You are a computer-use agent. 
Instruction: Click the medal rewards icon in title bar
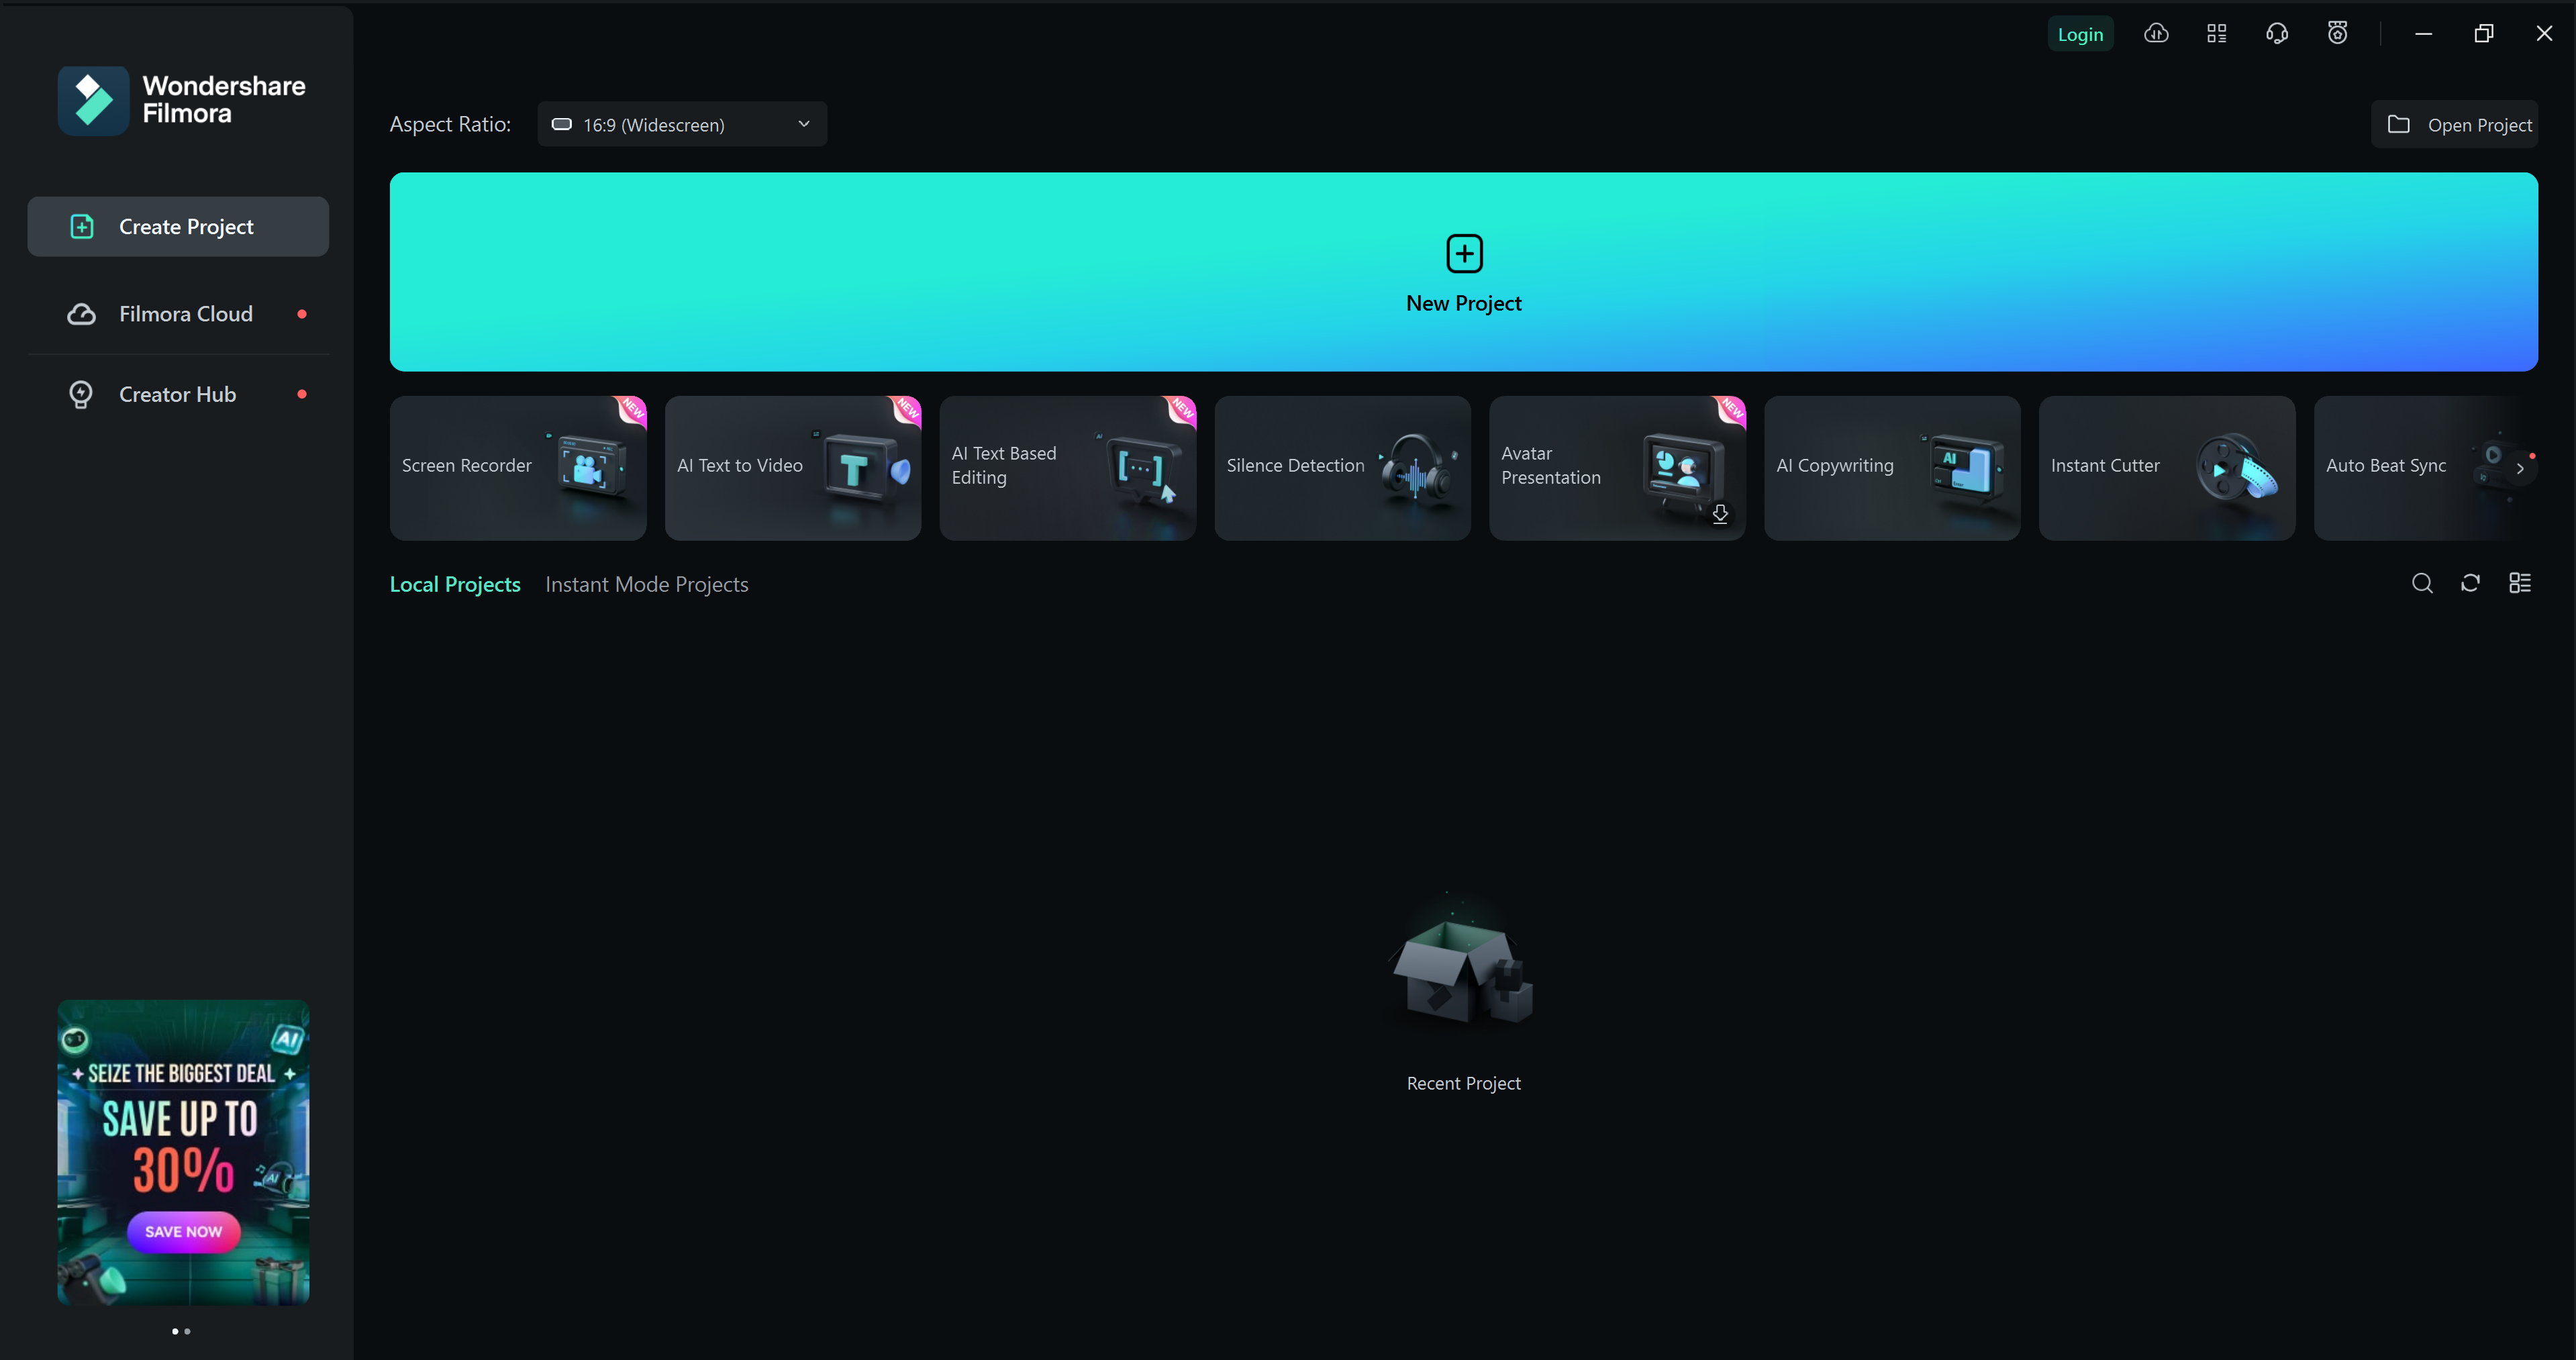point(2337,34)
